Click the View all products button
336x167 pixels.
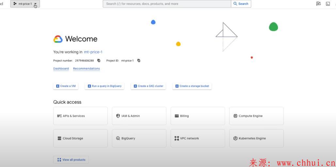point(71,160)
